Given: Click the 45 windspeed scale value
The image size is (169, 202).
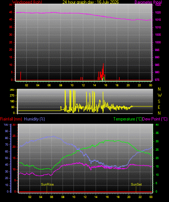Looking at the screenshot, I should [11, 12].
